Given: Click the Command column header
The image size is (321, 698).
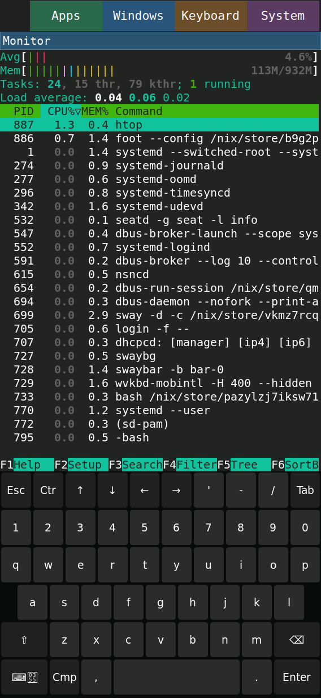Looking at the screenshot, I should 139,111.
